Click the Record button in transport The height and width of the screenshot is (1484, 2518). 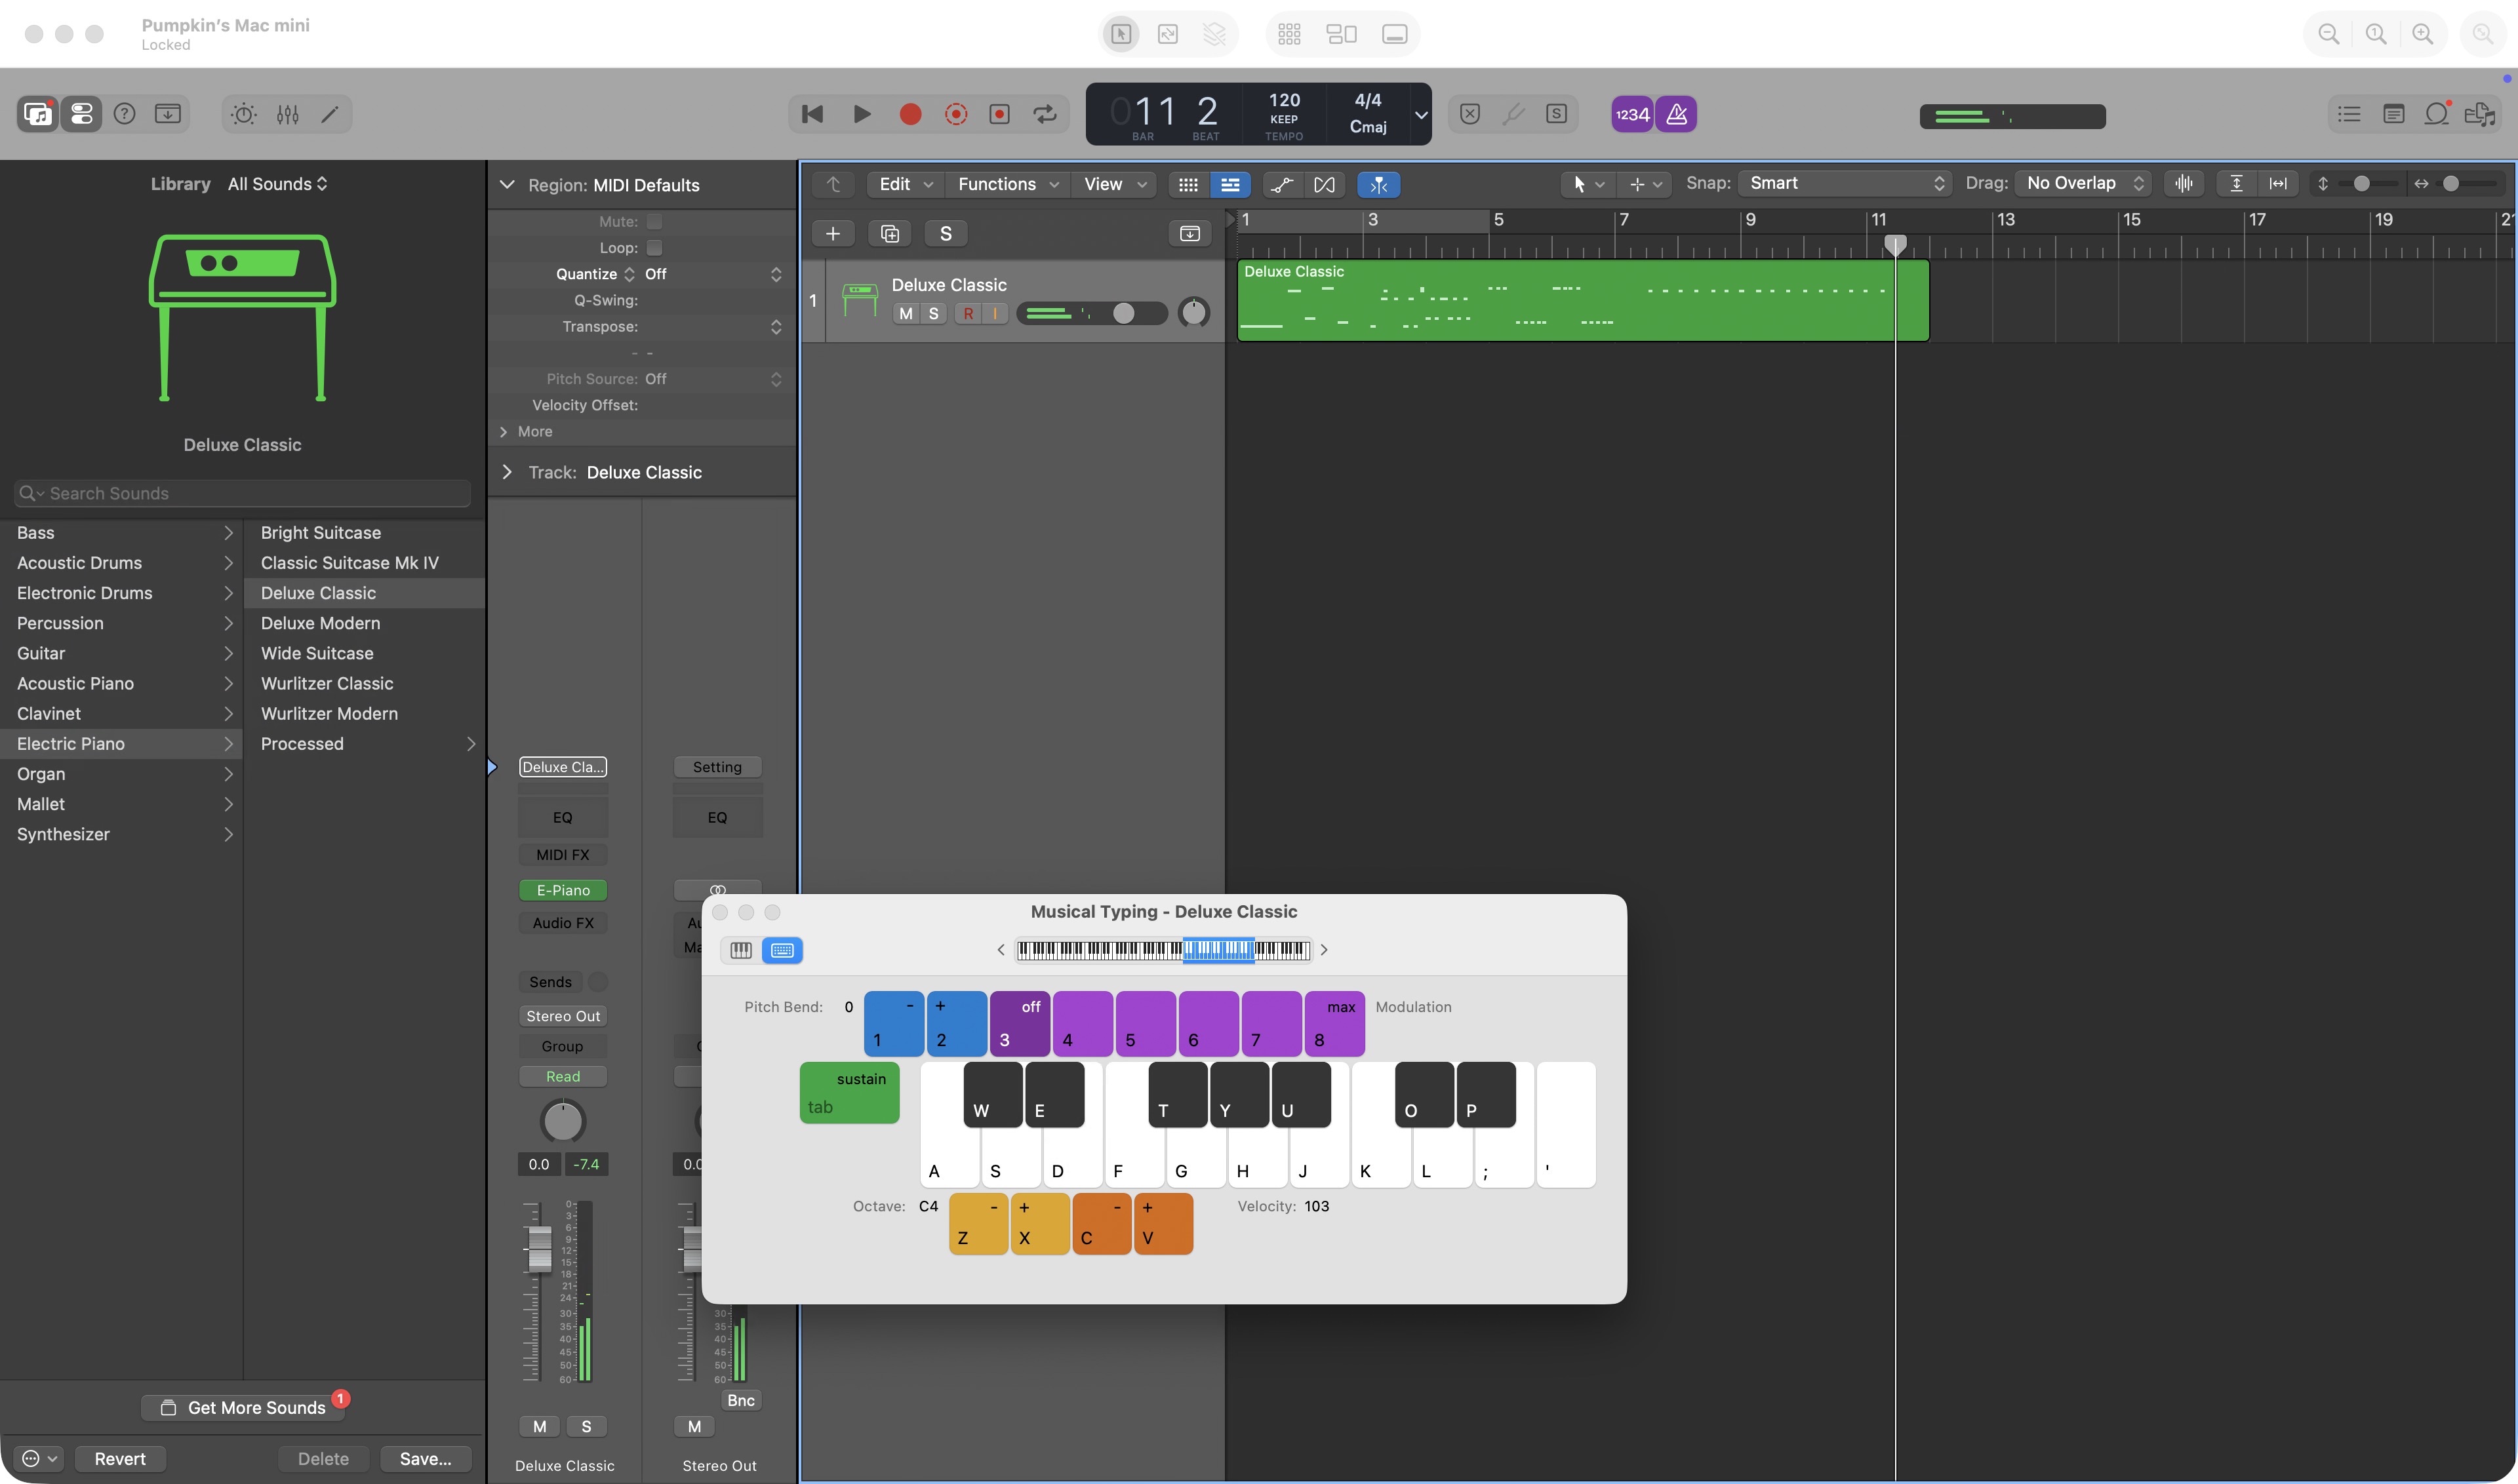click(x=909, y=114)
